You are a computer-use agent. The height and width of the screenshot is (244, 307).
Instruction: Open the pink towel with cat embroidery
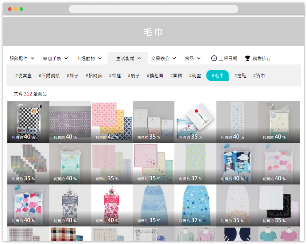[x=153, y=164]
